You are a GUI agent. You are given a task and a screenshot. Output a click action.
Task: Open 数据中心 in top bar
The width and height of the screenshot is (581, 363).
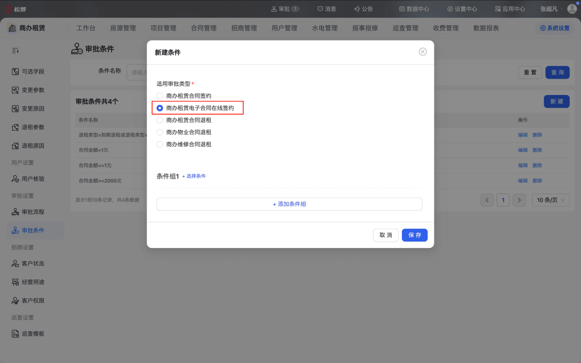pyautogui.click(x=414, y=9)
